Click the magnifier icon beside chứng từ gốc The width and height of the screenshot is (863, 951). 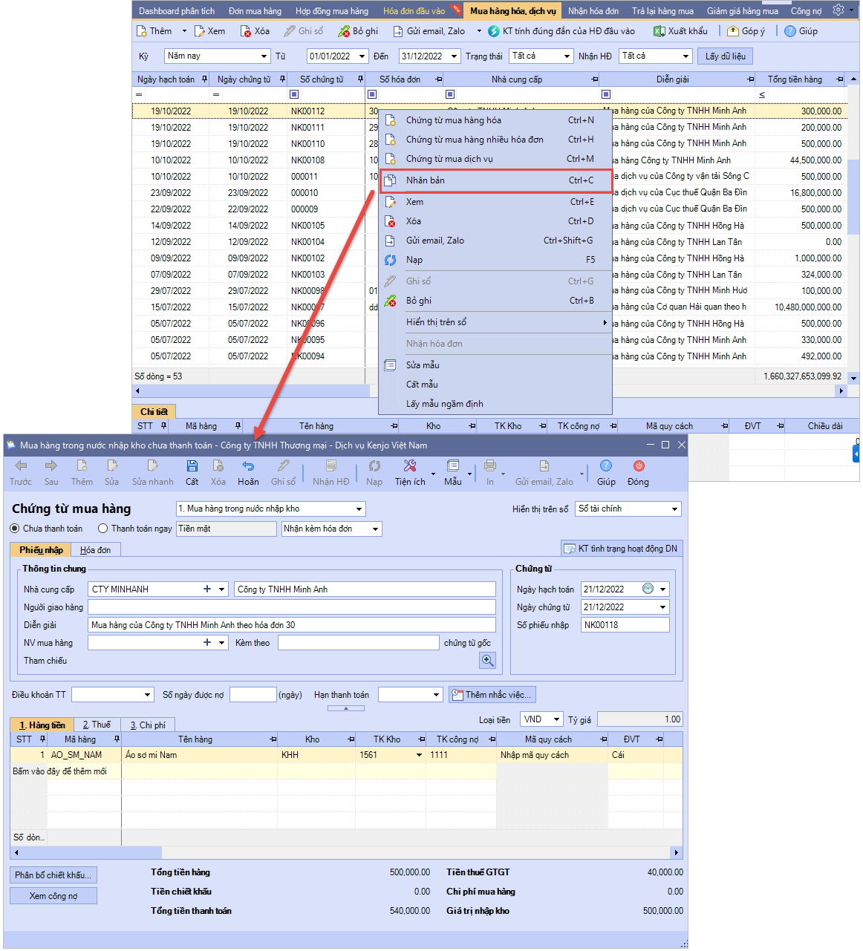(x=487, y=660)
